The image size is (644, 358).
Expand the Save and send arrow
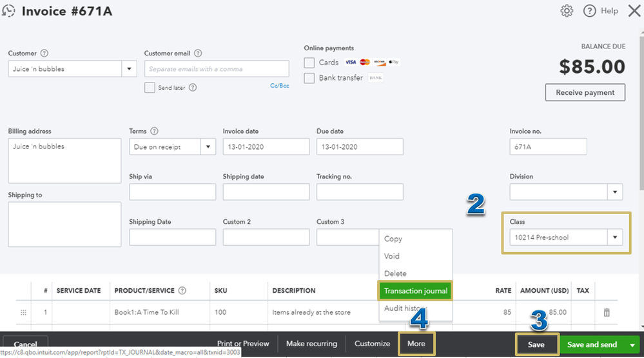632,345
